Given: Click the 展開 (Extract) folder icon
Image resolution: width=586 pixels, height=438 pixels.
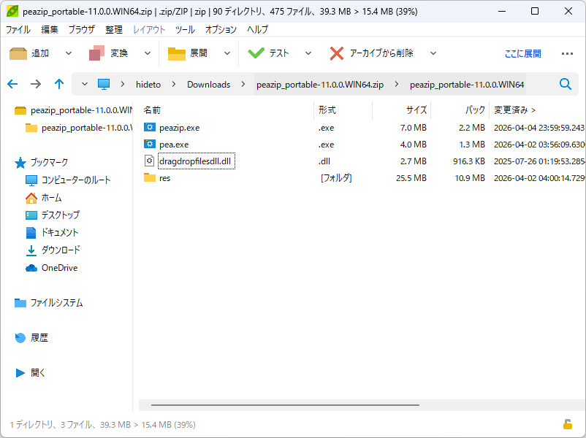Looking at the screenshot, I should click(x=176, y=53).
